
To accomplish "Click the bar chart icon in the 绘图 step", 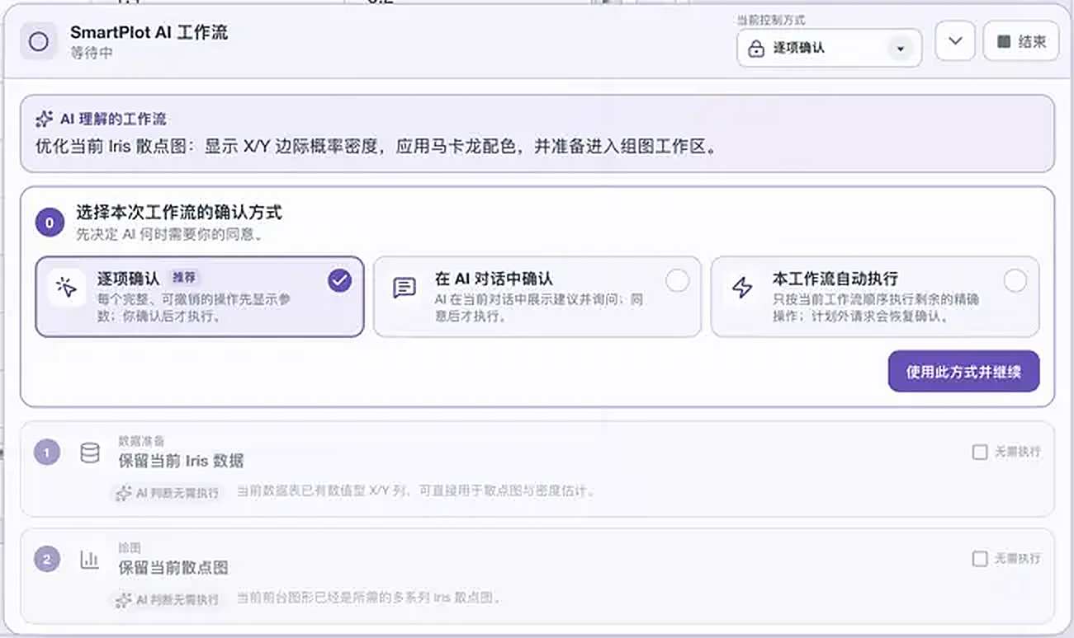I will (x=89, y=560).
